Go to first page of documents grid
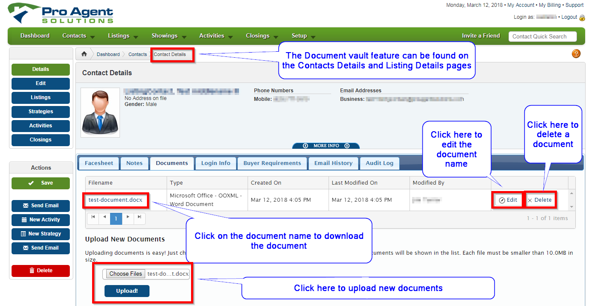 pyautogui.click(x=93, y=218)
